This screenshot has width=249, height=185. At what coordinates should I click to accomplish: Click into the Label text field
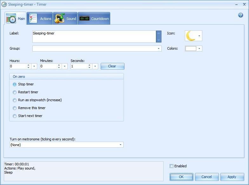tap(94, 37)
